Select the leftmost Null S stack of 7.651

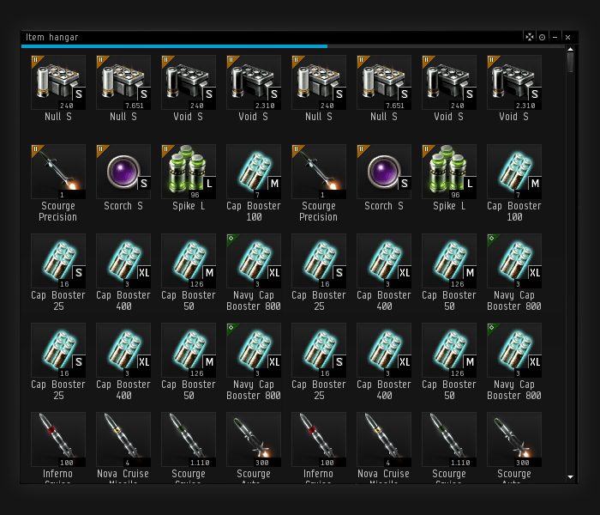coord(123,82)
